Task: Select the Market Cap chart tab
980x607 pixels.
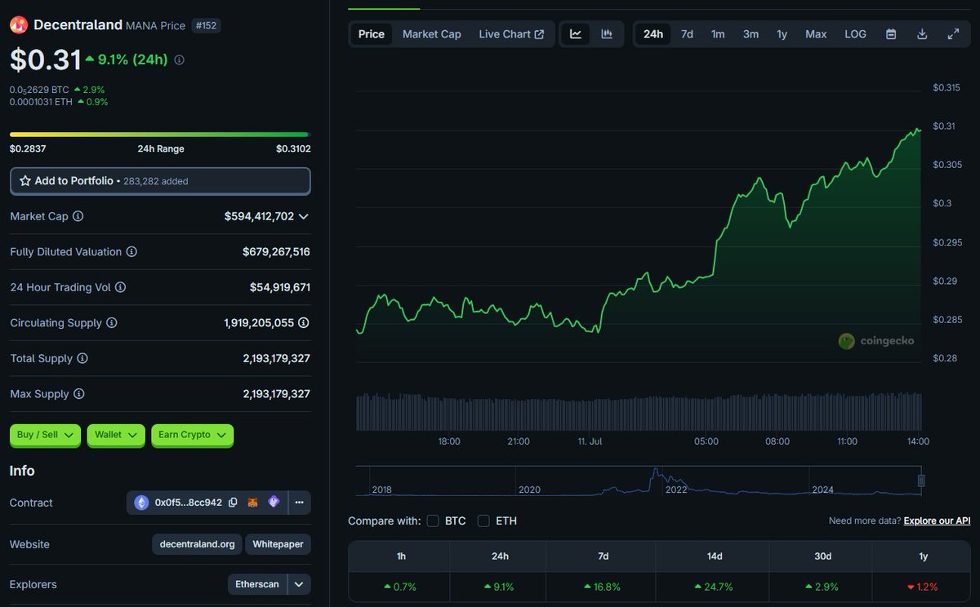Action: pos(432,34)
